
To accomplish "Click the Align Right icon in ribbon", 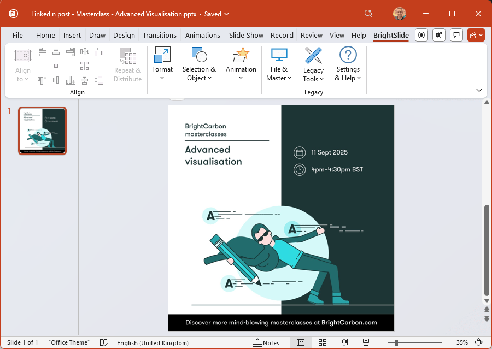I will (71, 52).
